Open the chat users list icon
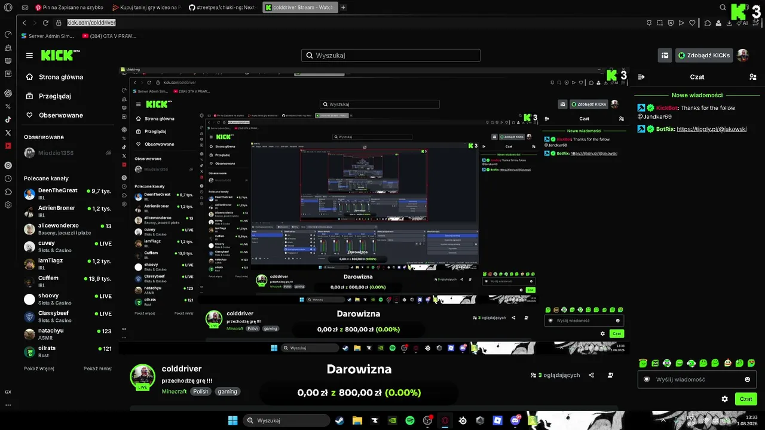The width and height of the screenshot is (765, 430). coord(752,77)
